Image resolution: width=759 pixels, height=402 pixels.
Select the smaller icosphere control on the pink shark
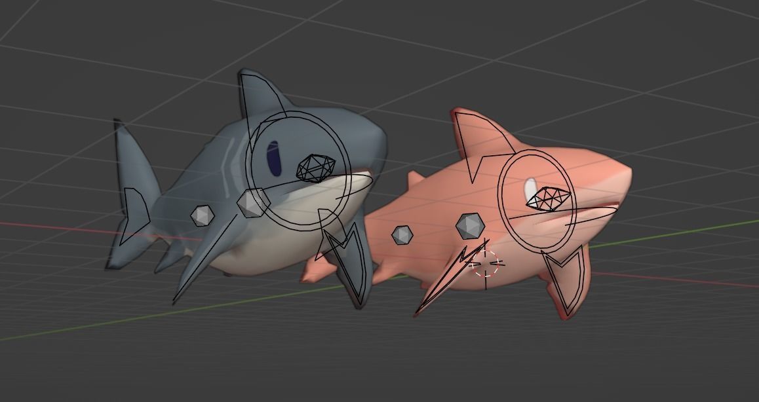(x=402, y=235)
